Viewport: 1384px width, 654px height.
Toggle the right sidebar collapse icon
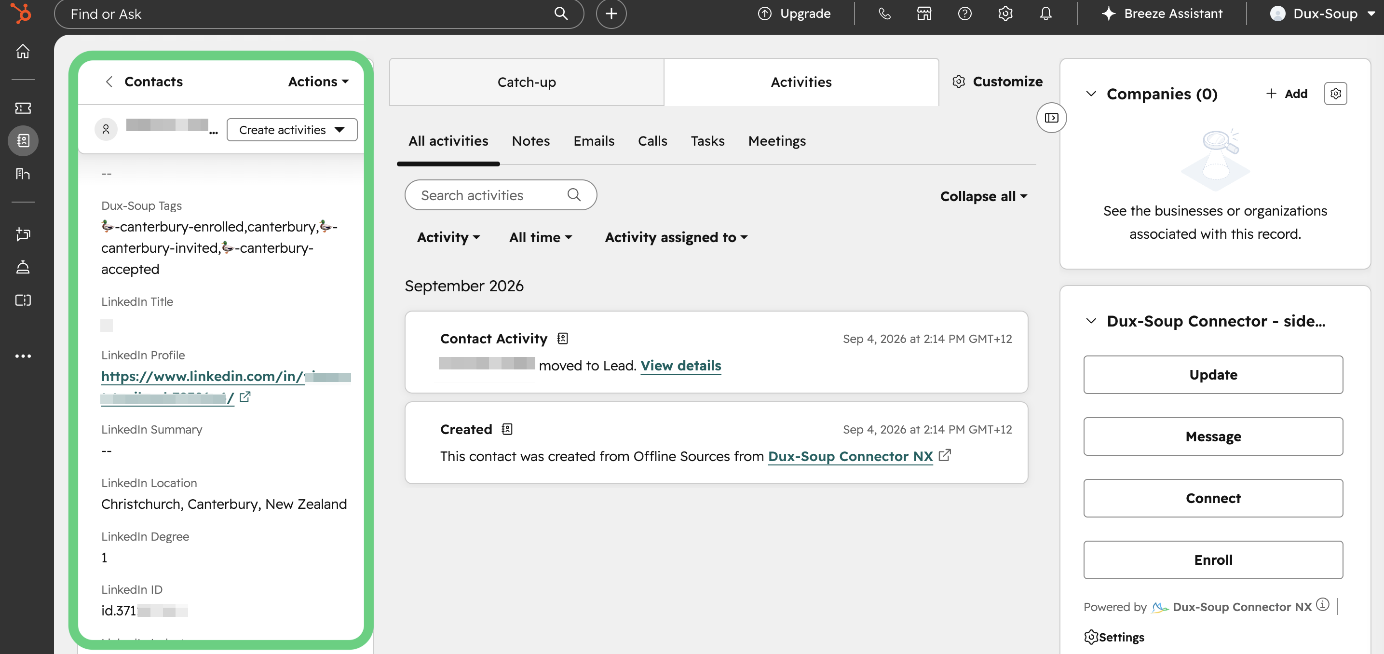pyautogui.click(x=1051, y=118)
